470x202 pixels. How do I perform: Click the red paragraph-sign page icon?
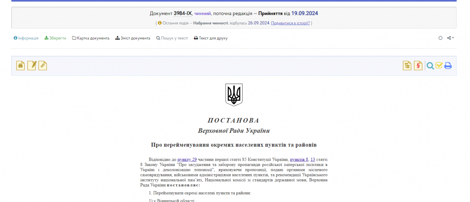tap(418, 65)
